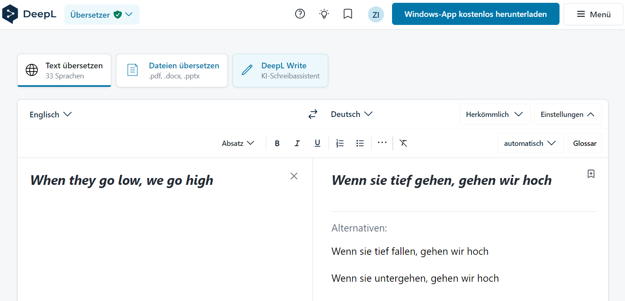Image resolution: width=625 pixels, height=301 pixels.
Task: Click the pencil icon on DeepL Write
Action: pos(247,70)
